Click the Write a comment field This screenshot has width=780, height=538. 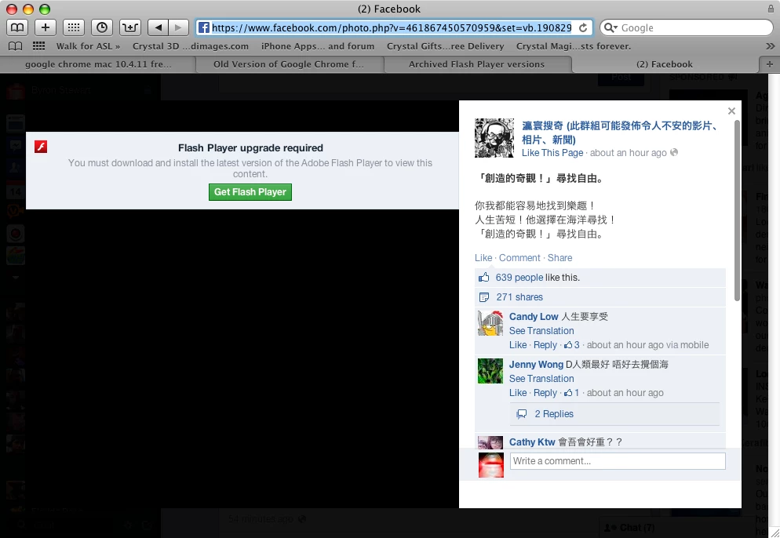tap(618, 461)
